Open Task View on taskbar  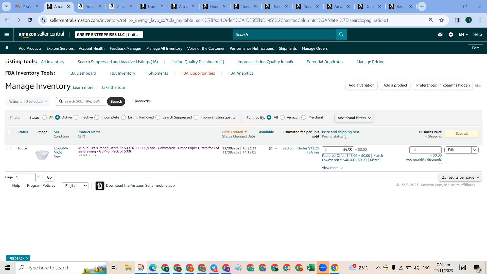coord(114,268)
